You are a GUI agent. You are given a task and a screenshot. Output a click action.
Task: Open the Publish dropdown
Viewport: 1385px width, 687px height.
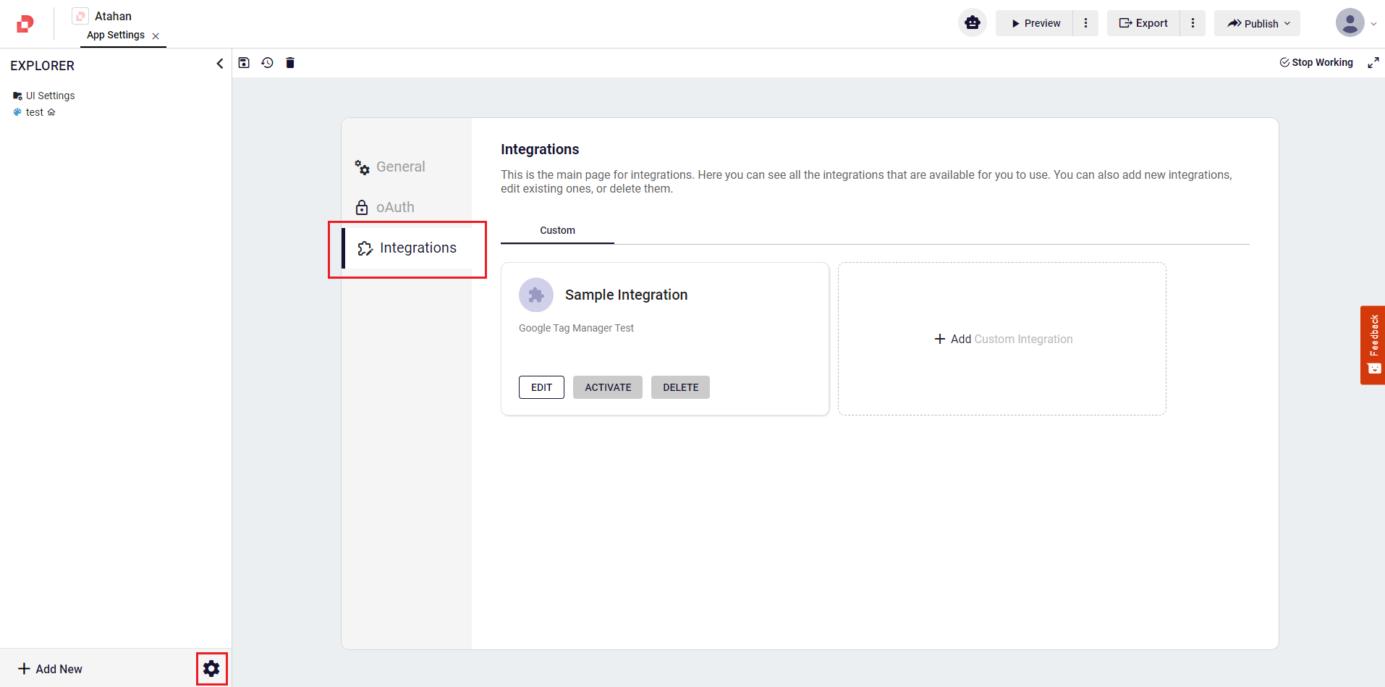[x=1257, y=23]
